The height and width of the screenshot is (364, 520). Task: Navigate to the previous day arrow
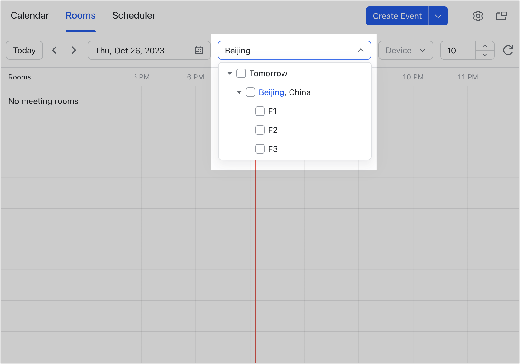(x=55, y=50)
